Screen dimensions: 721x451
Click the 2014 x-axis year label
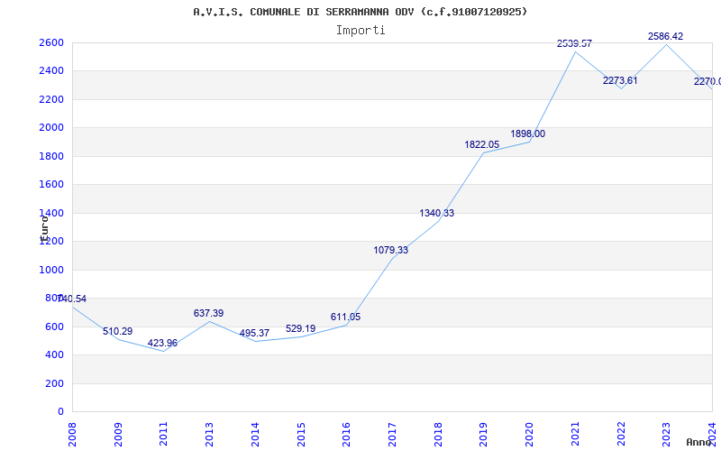(255, 435)
